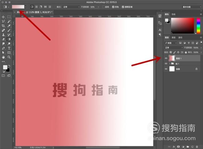Select the Brush tool
This screenshot has width=203, height=149.
pos(9,30)
